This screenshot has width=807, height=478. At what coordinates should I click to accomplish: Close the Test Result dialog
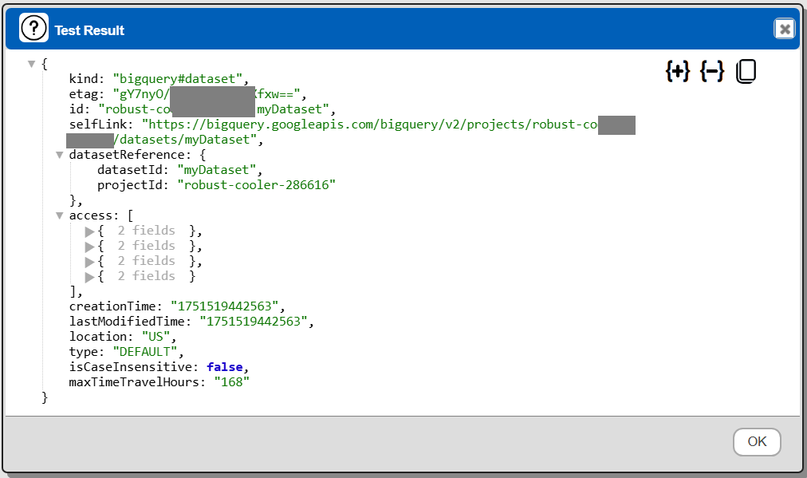[x=784, y=30]
